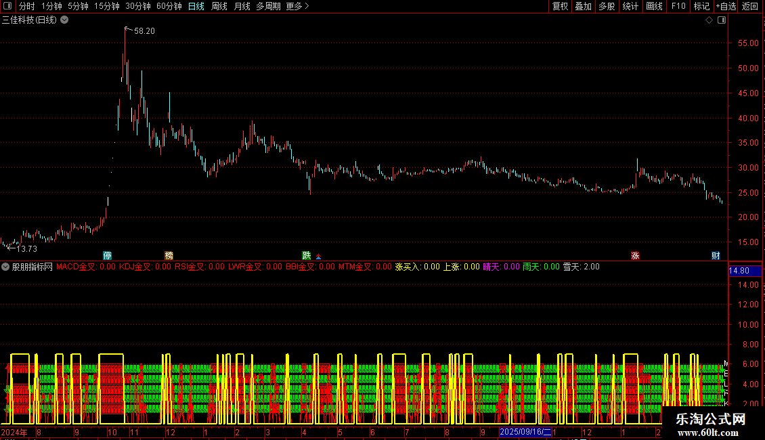Switch to the 5分钟 chart
This screenshot has width=765, height=440.
point(78,6)
